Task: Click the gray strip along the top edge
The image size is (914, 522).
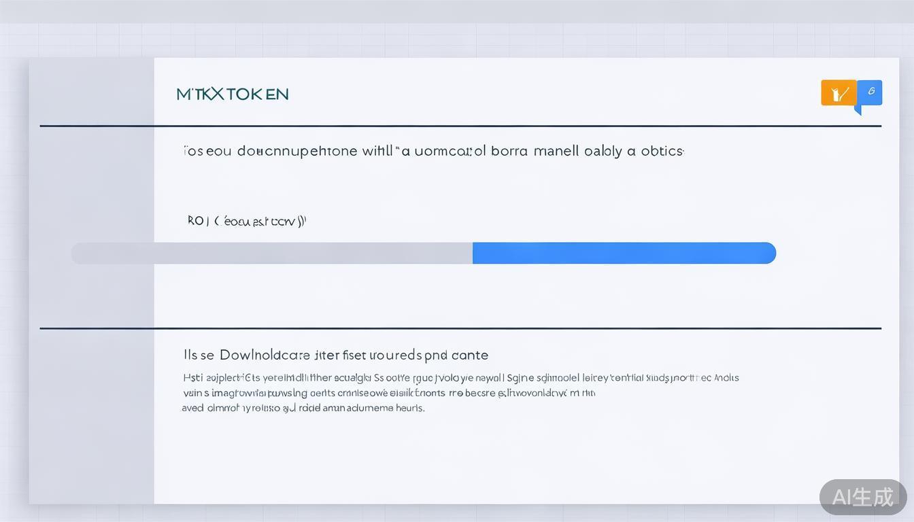Action: pos(457,11)
